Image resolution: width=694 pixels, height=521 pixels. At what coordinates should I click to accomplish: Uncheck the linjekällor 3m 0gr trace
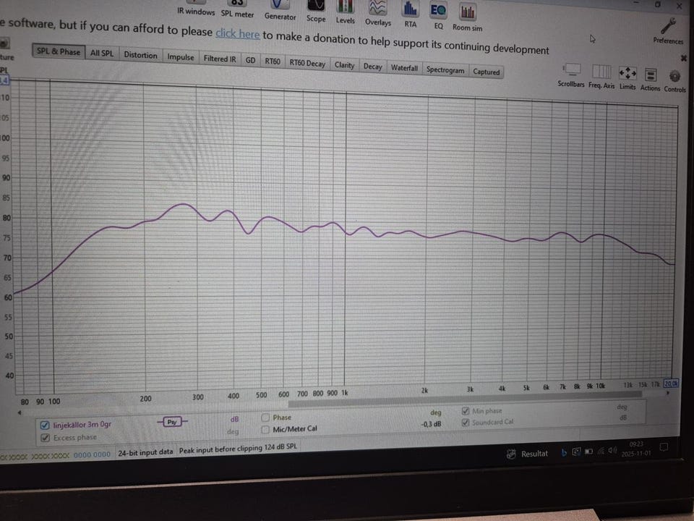pyautogui.click(x=45, y=425)
